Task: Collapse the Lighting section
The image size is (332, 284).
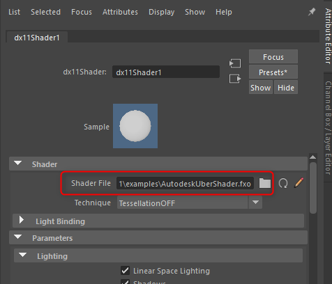Action: pos(22,255)
